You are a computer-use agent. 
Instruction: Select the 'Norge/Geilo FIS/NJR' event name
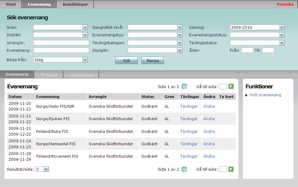[55, 106]
